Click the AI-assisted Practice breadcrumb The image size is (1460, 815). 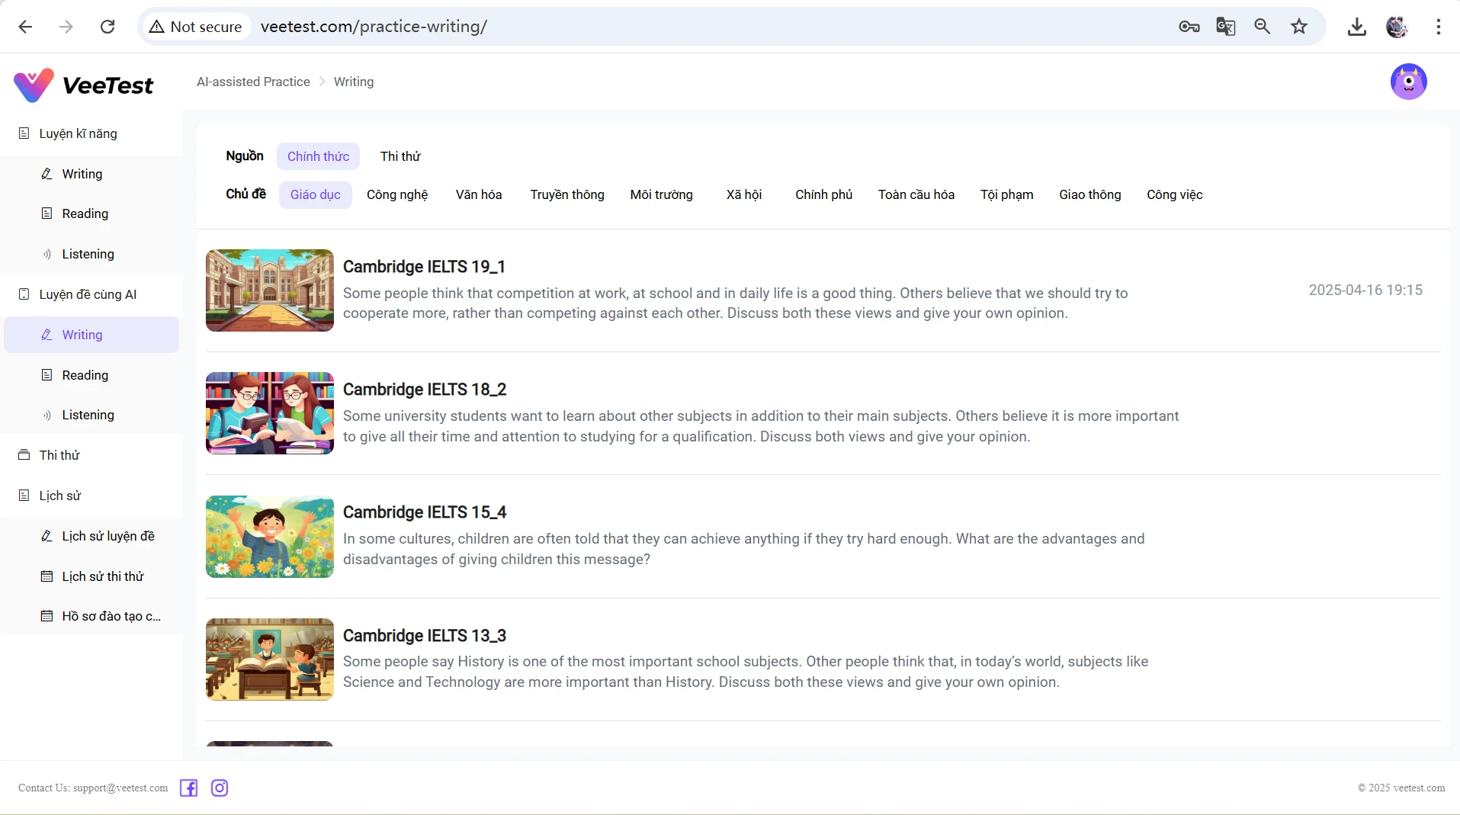point(253,82)
